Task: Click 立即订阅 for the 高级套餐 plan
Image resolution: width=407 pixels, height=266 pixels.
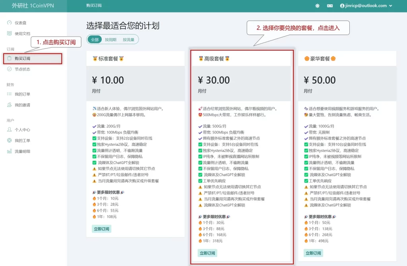Action: point(207,253)
